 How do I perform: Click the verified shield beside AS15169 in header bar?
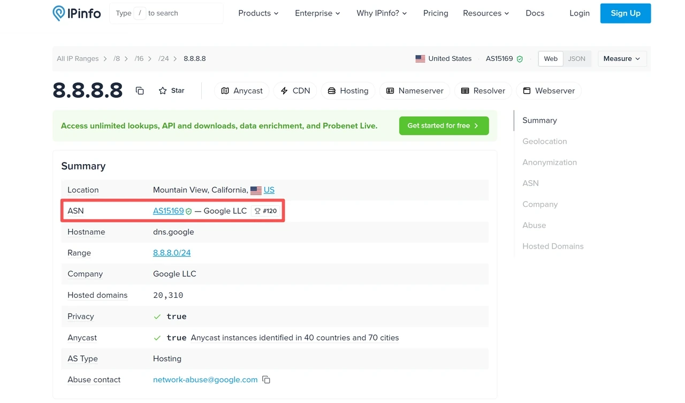[x=520, y=59]
